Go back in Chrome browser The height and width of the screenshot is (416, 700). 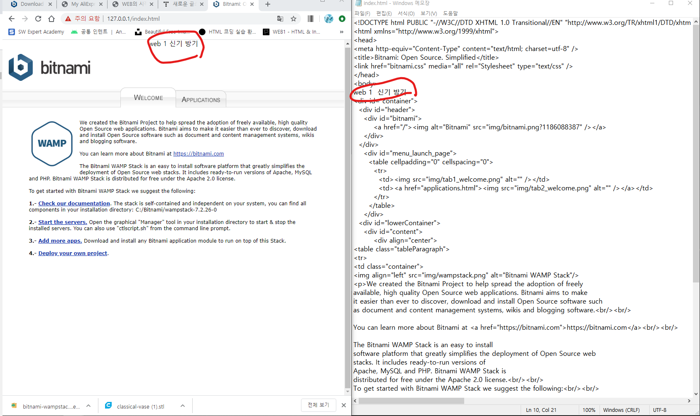click(12, 19)
